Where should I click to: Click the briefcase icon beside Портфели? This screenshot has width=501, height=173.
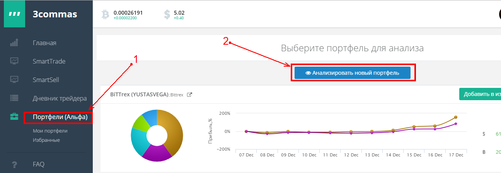(x=14, y=116)
